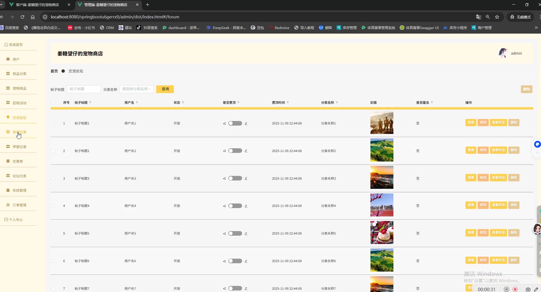Open the translate page icon
Viewport: 541px width, 292px height.
(x=478, y=17)
